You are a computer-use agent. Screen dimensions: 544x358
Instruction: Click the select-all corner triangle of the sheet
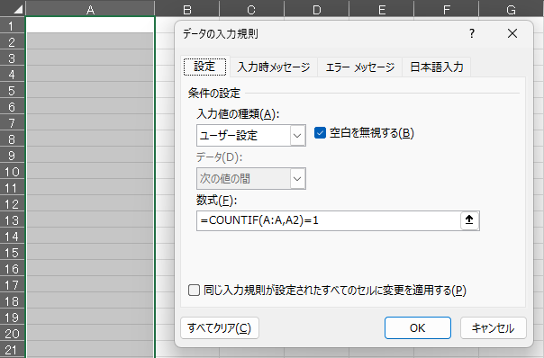17,9
